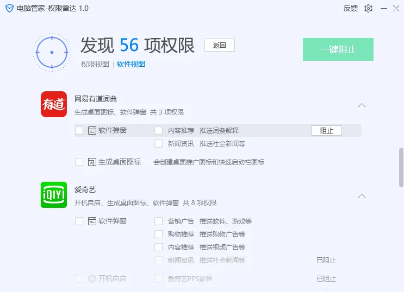Click 发现 56 项权限 heading
Screen dimensions: 404x292
coord(138,45)
